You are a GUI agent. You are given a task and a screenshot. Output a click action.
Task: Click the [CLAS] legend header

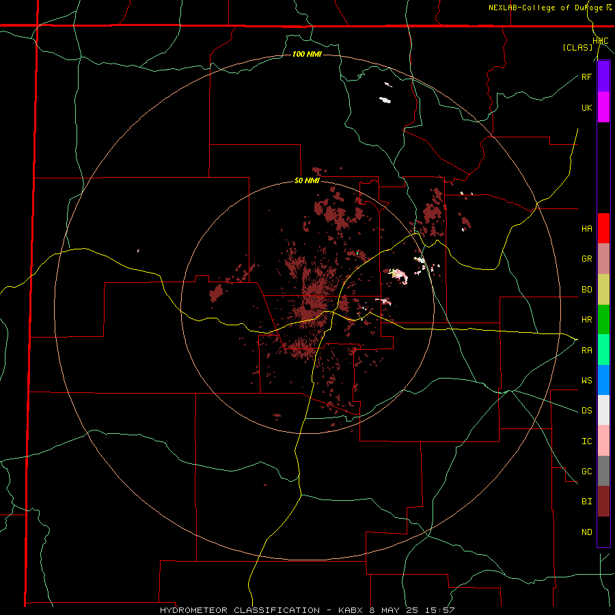577,47
